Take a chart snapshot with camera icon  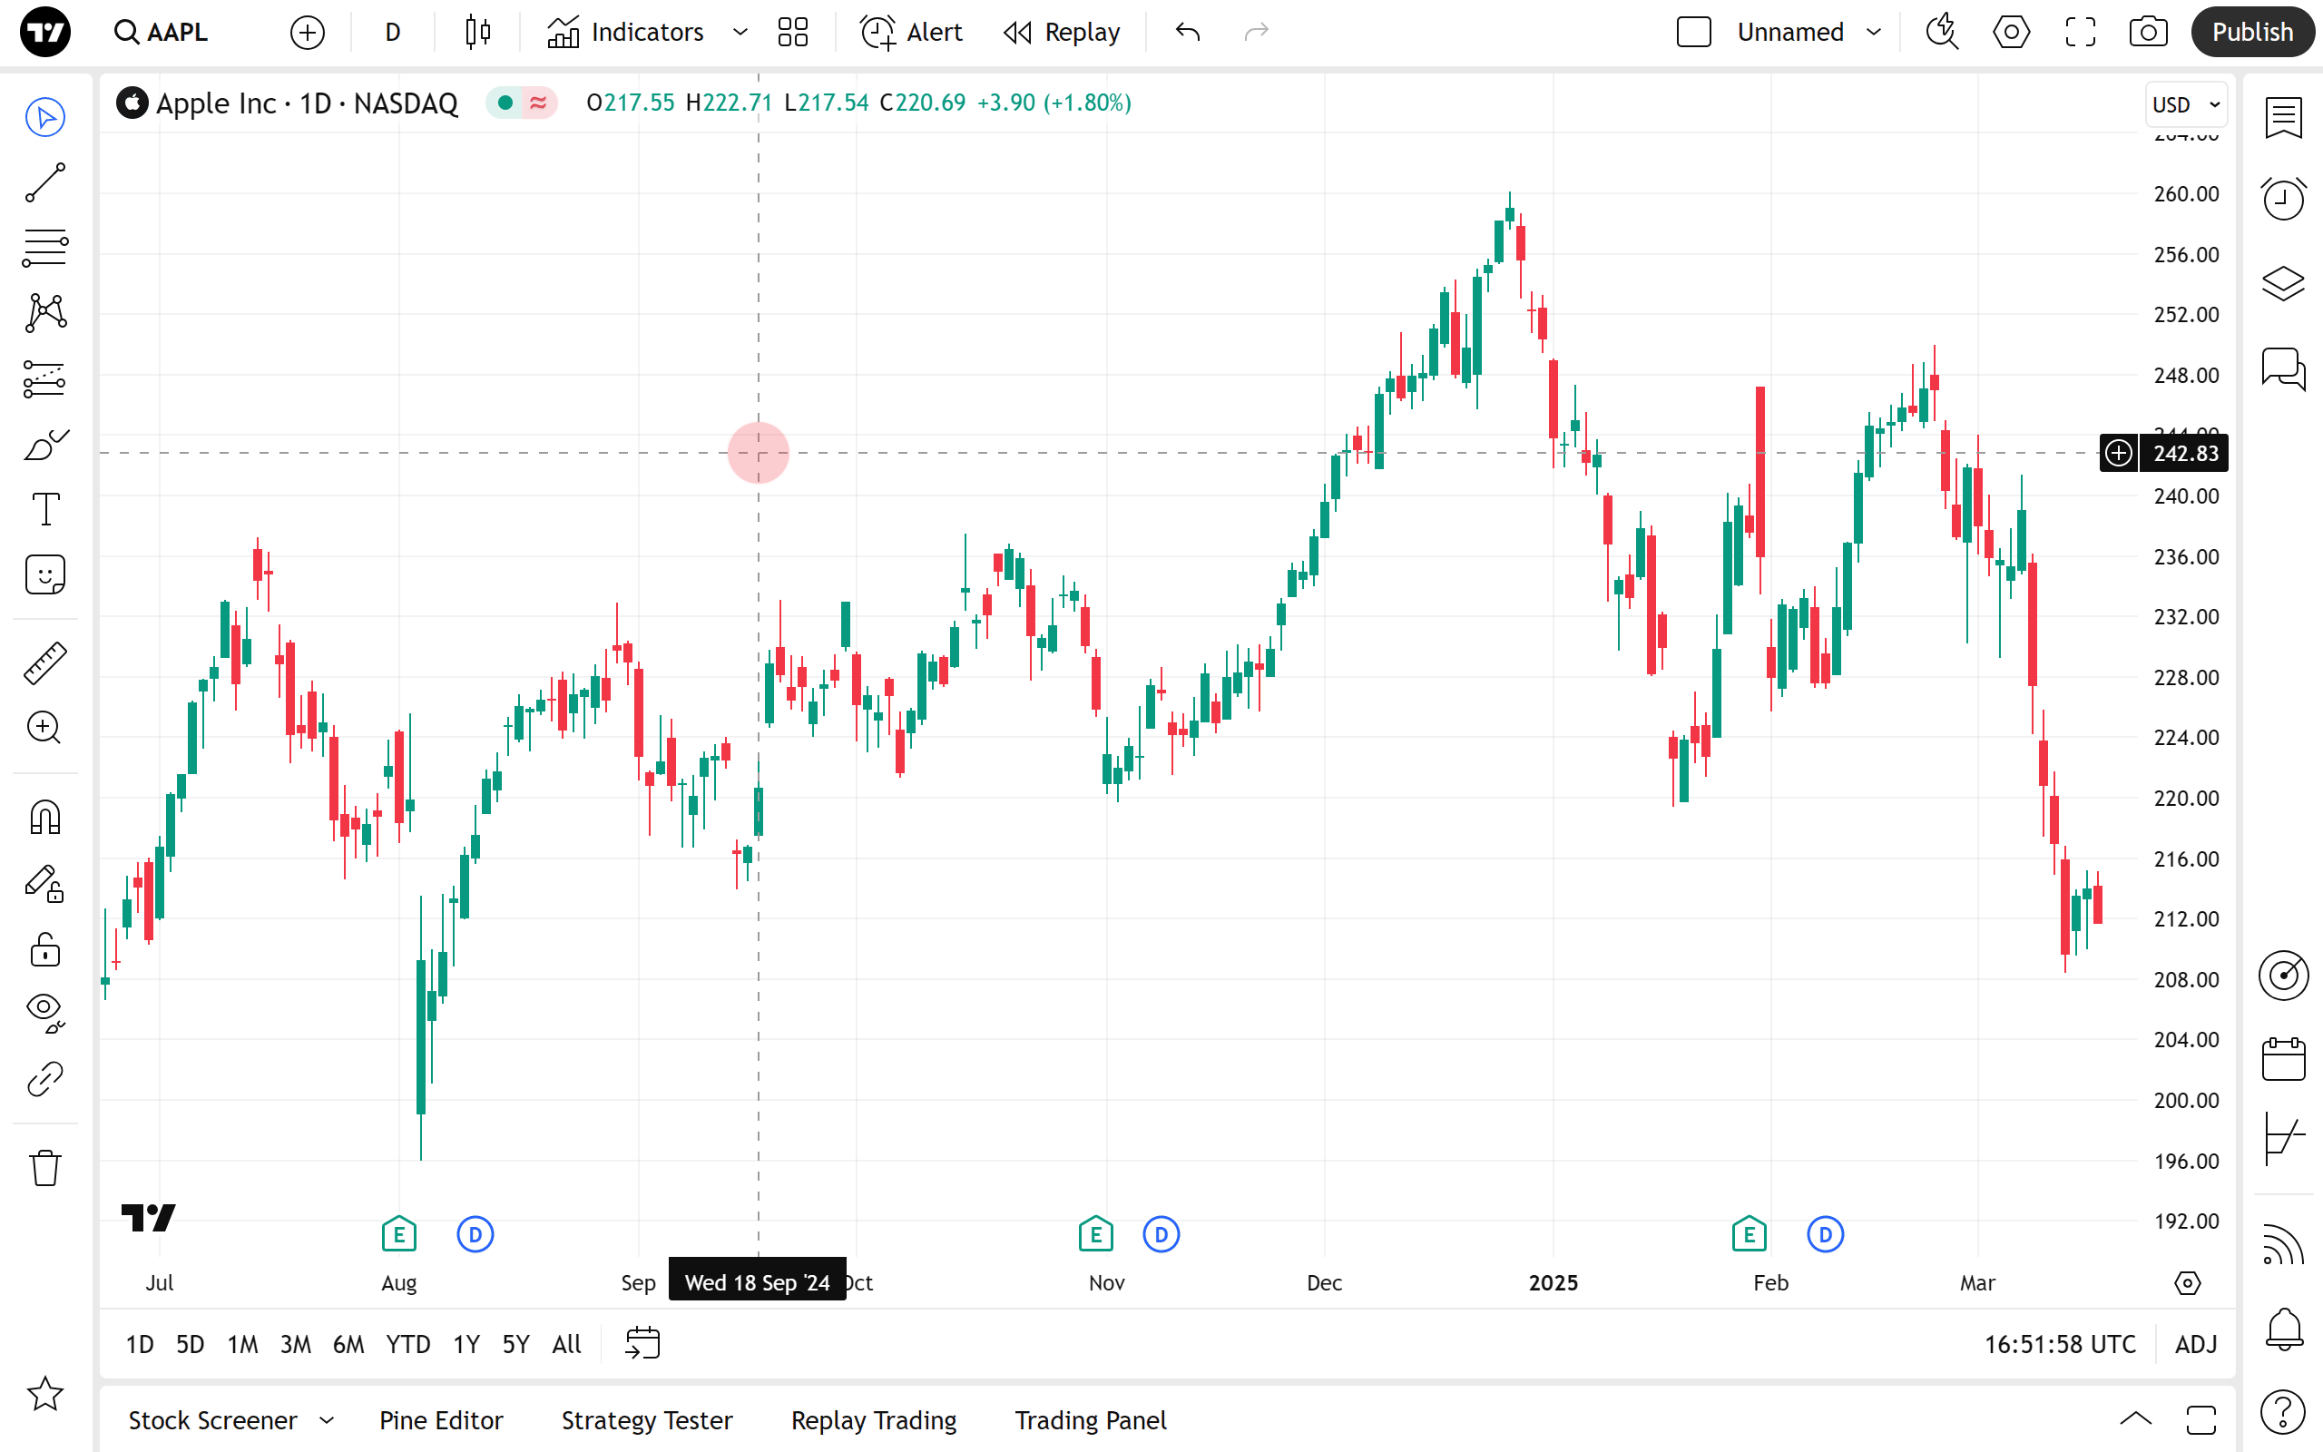coord(2147,32)
